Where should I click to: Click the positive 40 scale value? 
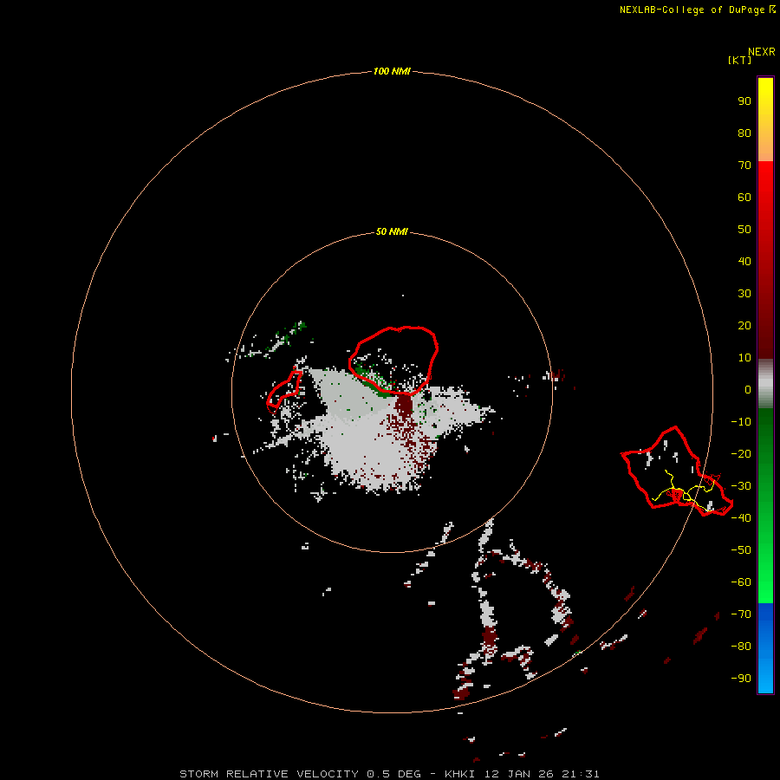coord(744,261)
